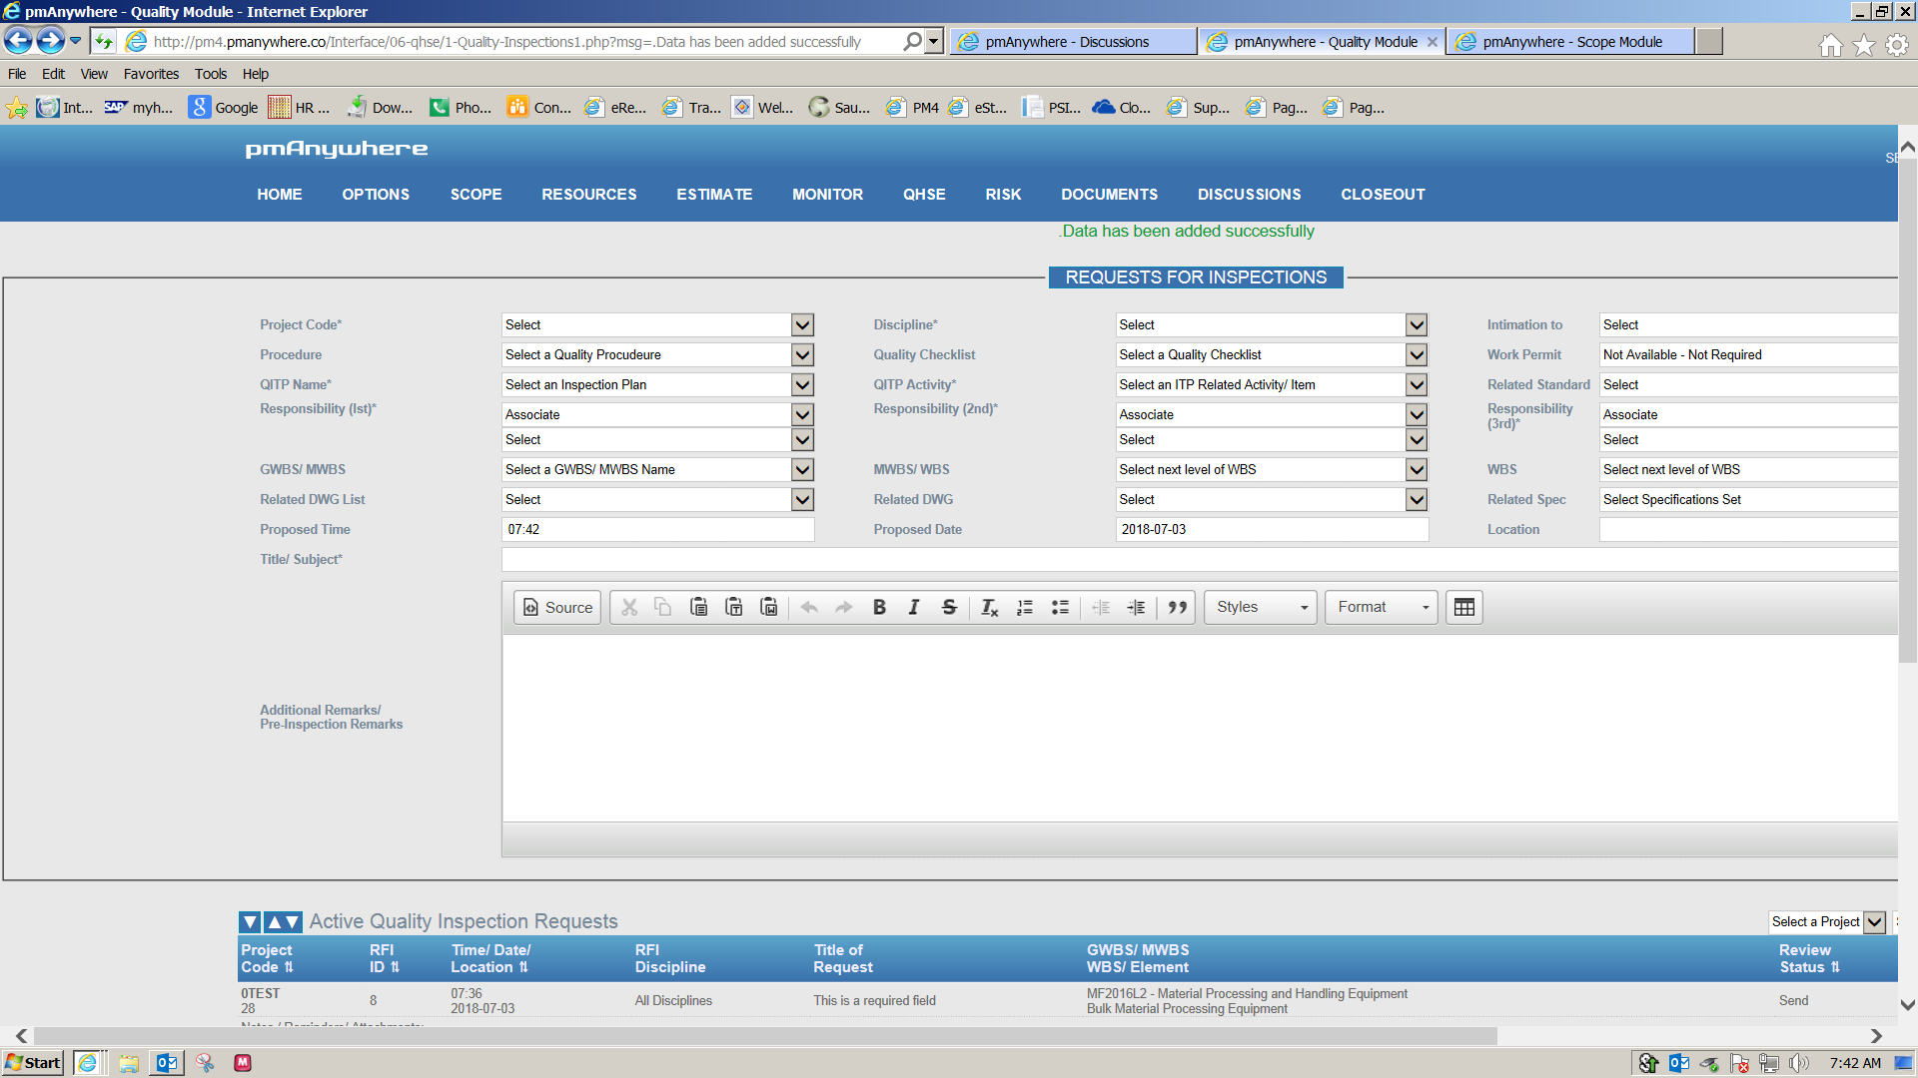Viewport: 1918px width, 1078px height.
Task: Open the QHSE menu
Action: point(924,195)
